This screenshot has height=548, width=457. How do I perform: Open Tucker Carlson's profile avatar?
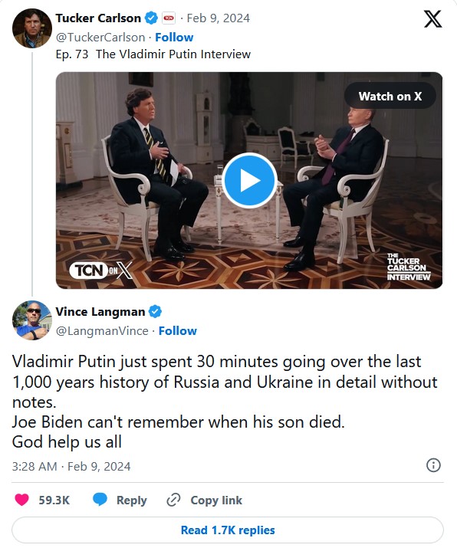31,28
